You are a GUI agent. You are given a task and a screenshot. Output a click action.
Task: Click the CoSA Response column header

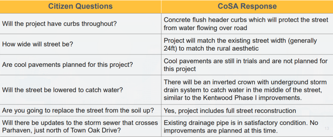pos(247,7)
